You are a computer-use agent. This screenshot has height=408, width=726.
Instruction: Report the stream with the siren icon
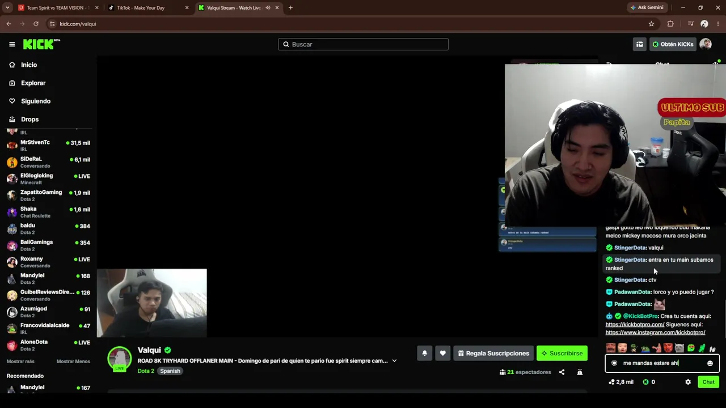[580, 372]
